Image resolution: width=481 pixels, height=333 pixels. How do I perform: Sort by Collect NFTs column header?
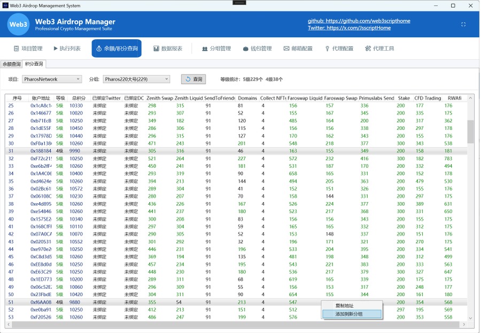tap(273, 98)
